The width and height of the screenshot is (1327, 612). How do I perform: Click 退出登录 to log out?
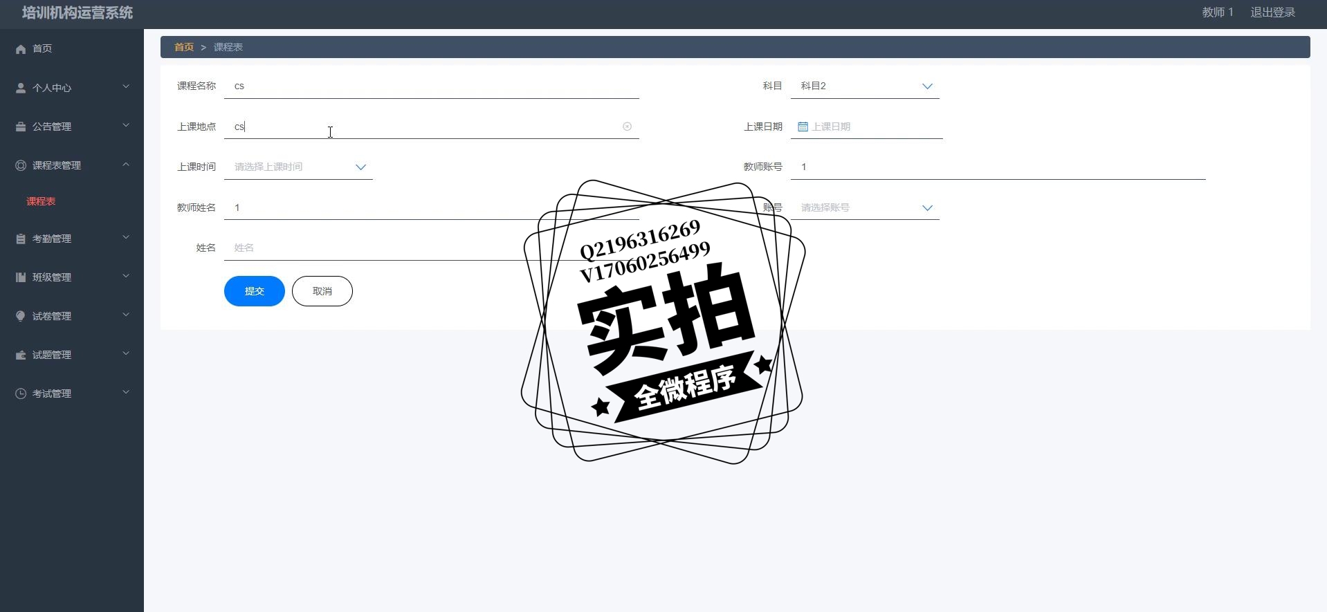[1273, 12]
